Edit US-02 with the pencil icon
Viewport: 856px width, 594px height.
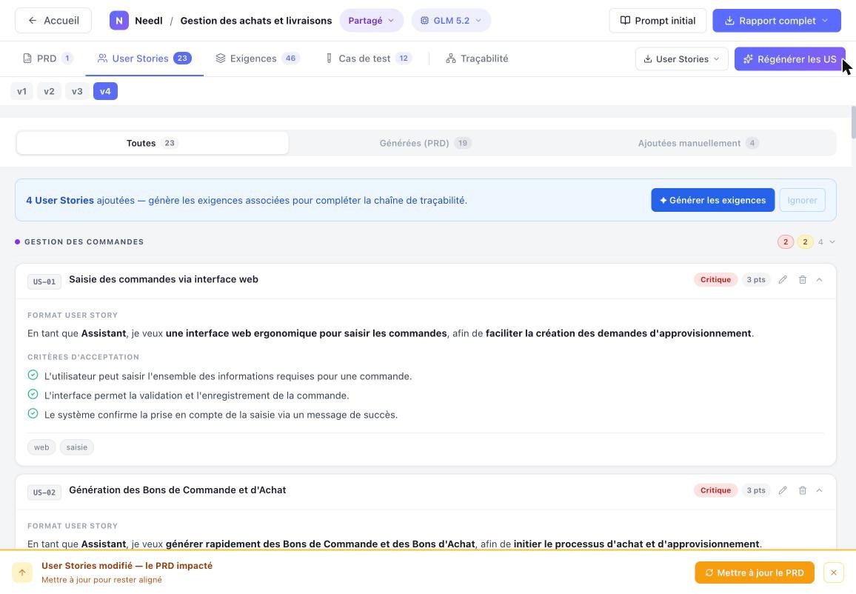coord(782,490)
